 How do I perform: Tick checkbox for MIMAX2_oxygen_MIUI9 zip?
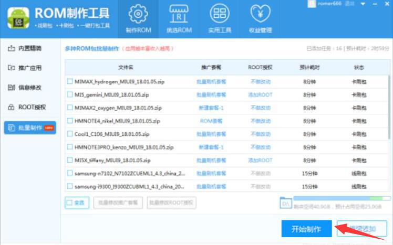[x=70, y=108]
